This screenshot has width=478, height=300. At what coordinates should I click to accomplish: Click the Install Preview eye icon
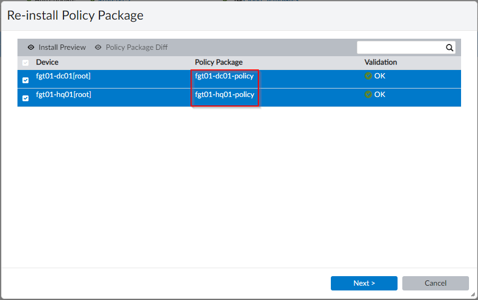point(31,48)
